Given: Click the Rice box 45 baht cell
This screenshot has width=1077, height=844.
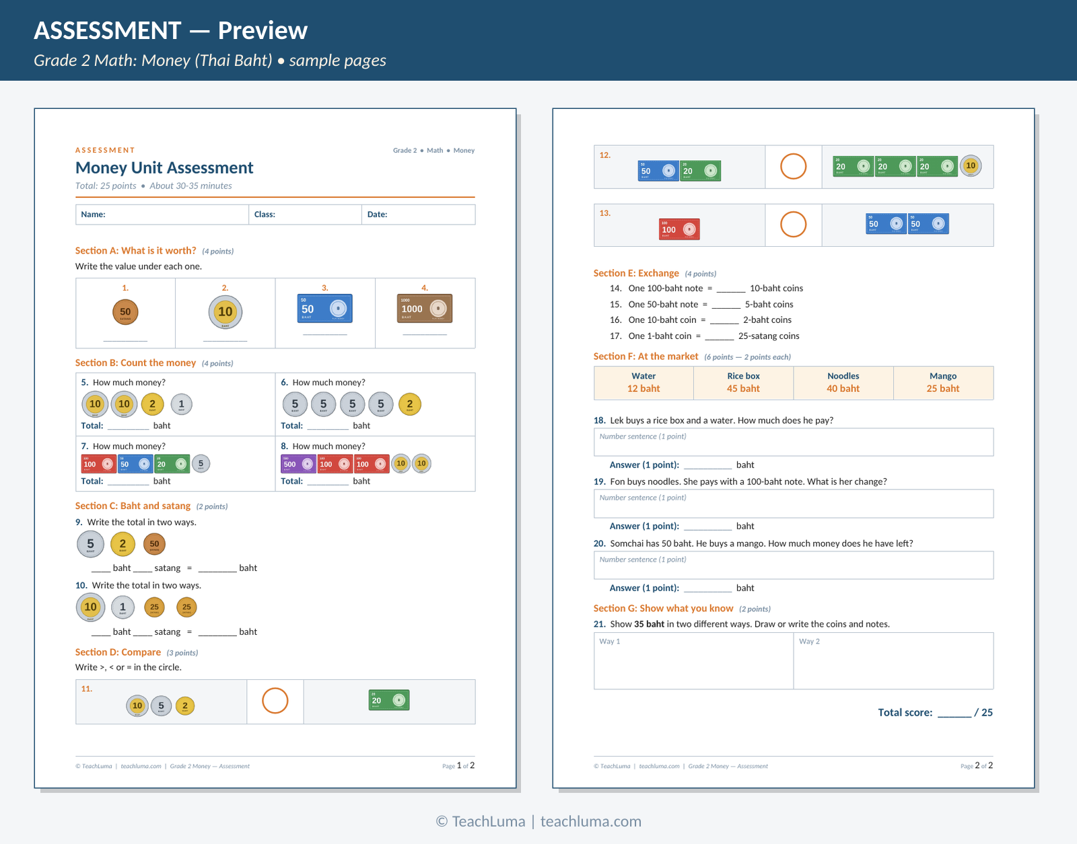Looking at the screenshot, I should tap(743, 383).
